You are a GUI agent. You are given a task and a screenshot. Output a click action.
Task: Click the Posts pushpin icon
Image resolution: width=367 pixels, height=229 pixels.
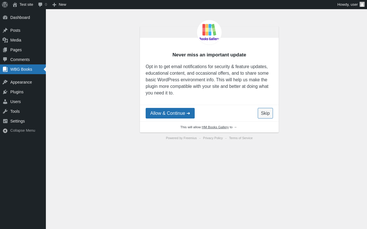coord(5,30)
